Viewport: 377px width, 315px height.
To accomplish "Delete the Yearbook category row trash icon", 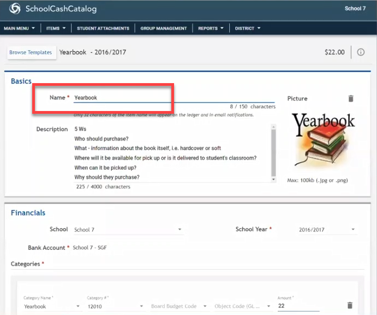I will pyautogui.click(x=350, y=305).
